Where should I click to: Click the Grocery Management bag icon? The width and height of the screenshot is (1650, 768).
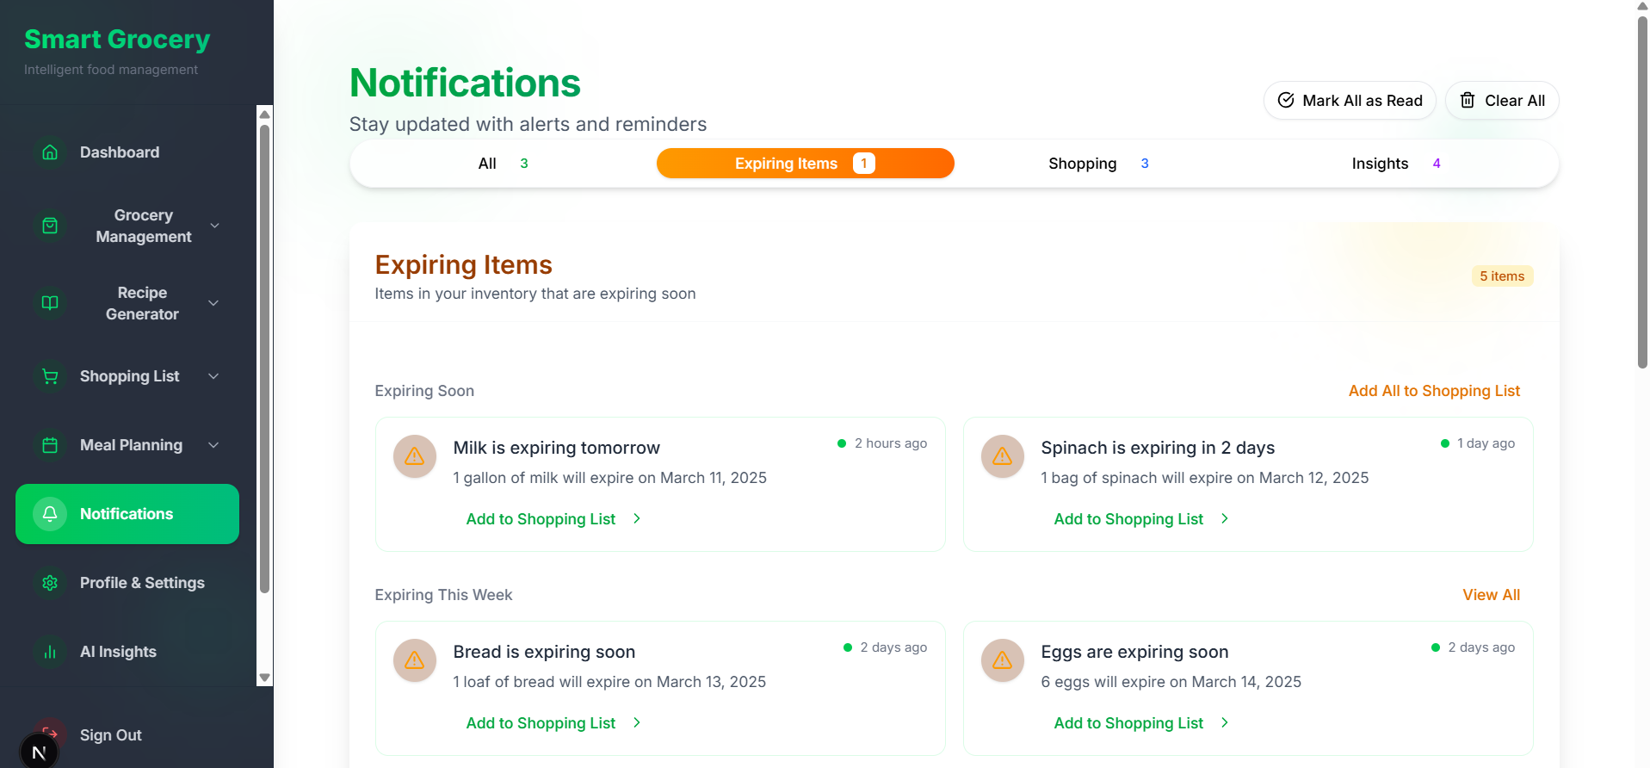(50, 226)
